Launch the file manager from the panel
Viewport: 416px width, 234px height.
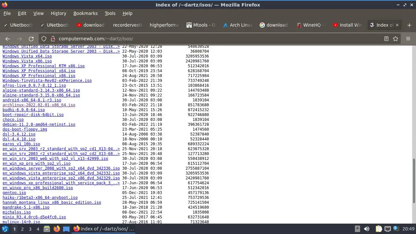click(47, 229)
